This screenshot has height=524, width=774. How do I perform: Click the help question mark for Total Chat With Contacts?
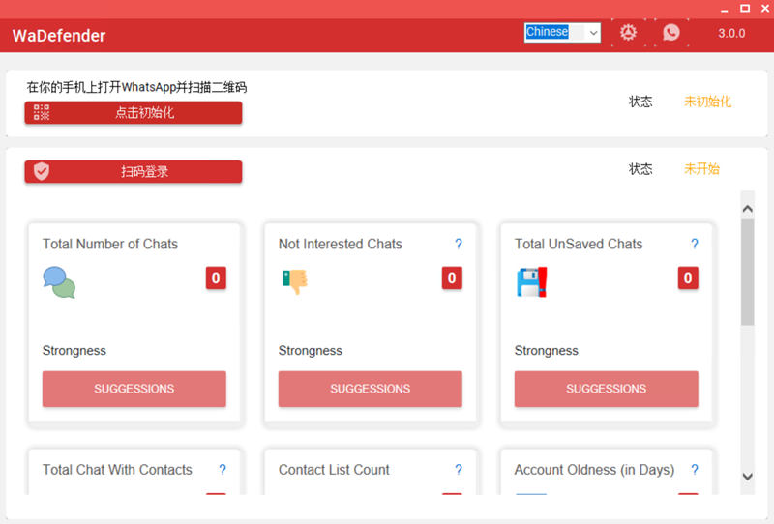[223, 470]
